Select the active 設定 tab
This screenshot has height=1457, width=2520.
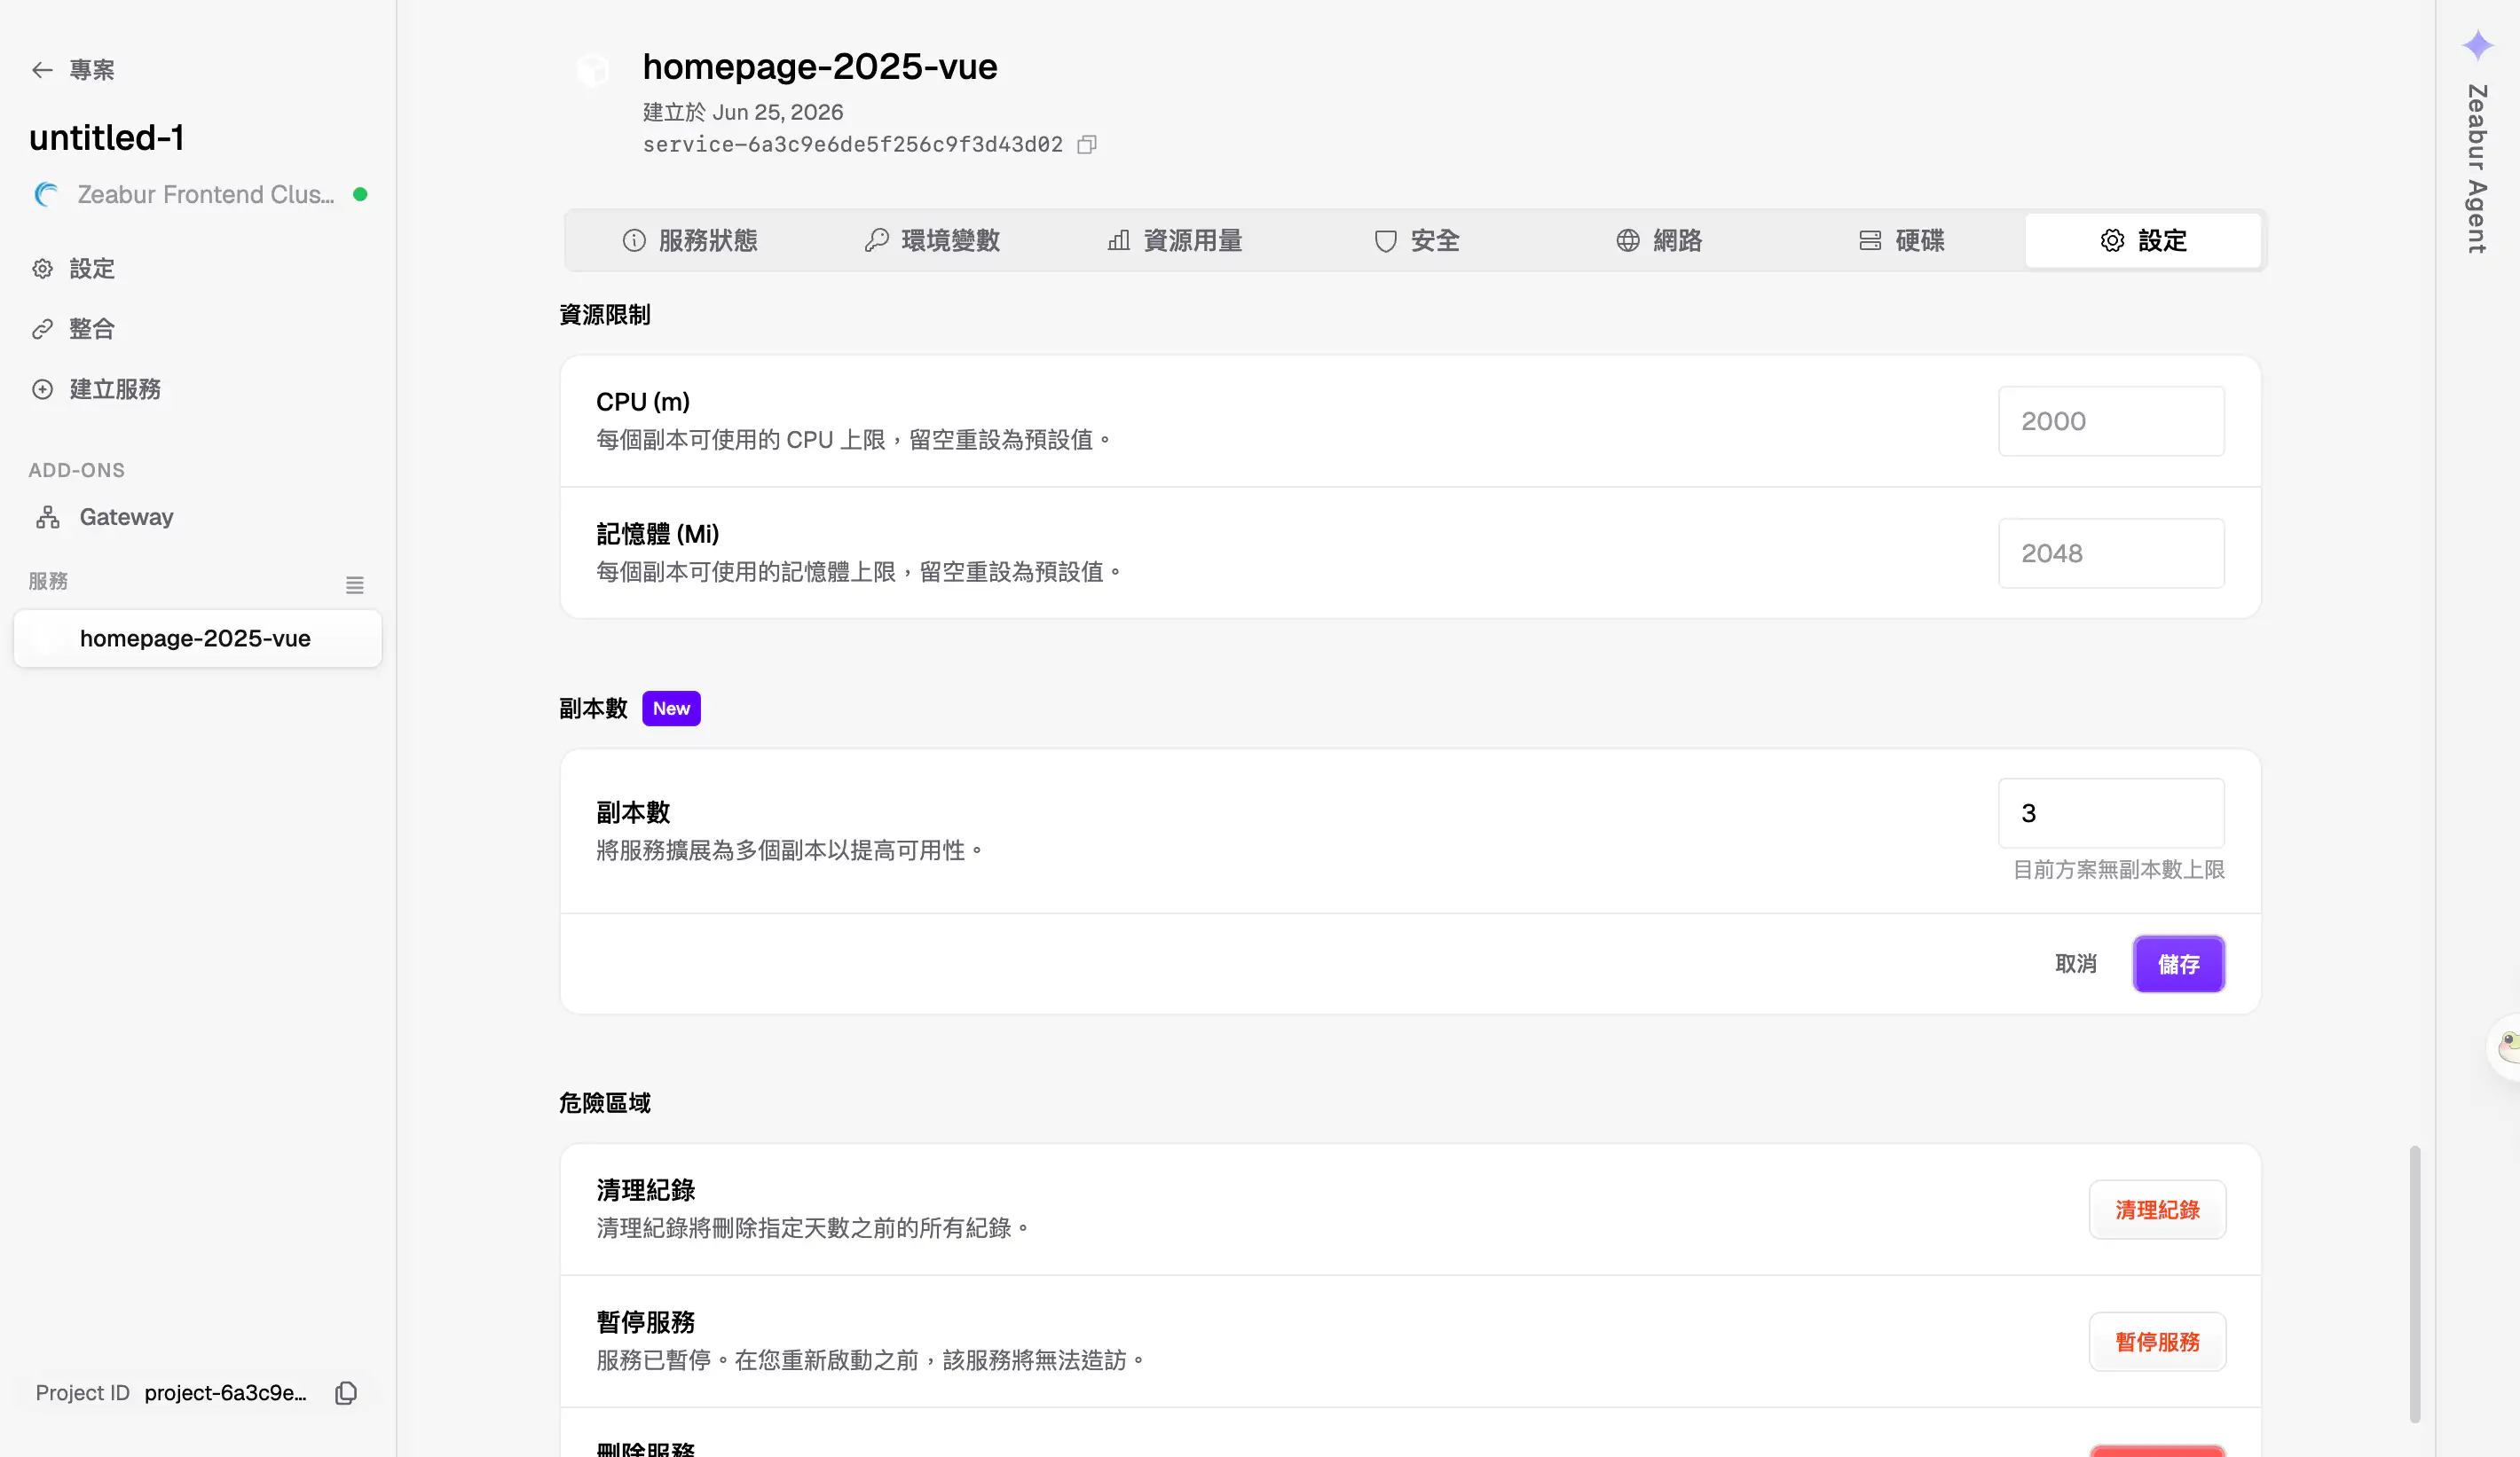[2143, 241]
